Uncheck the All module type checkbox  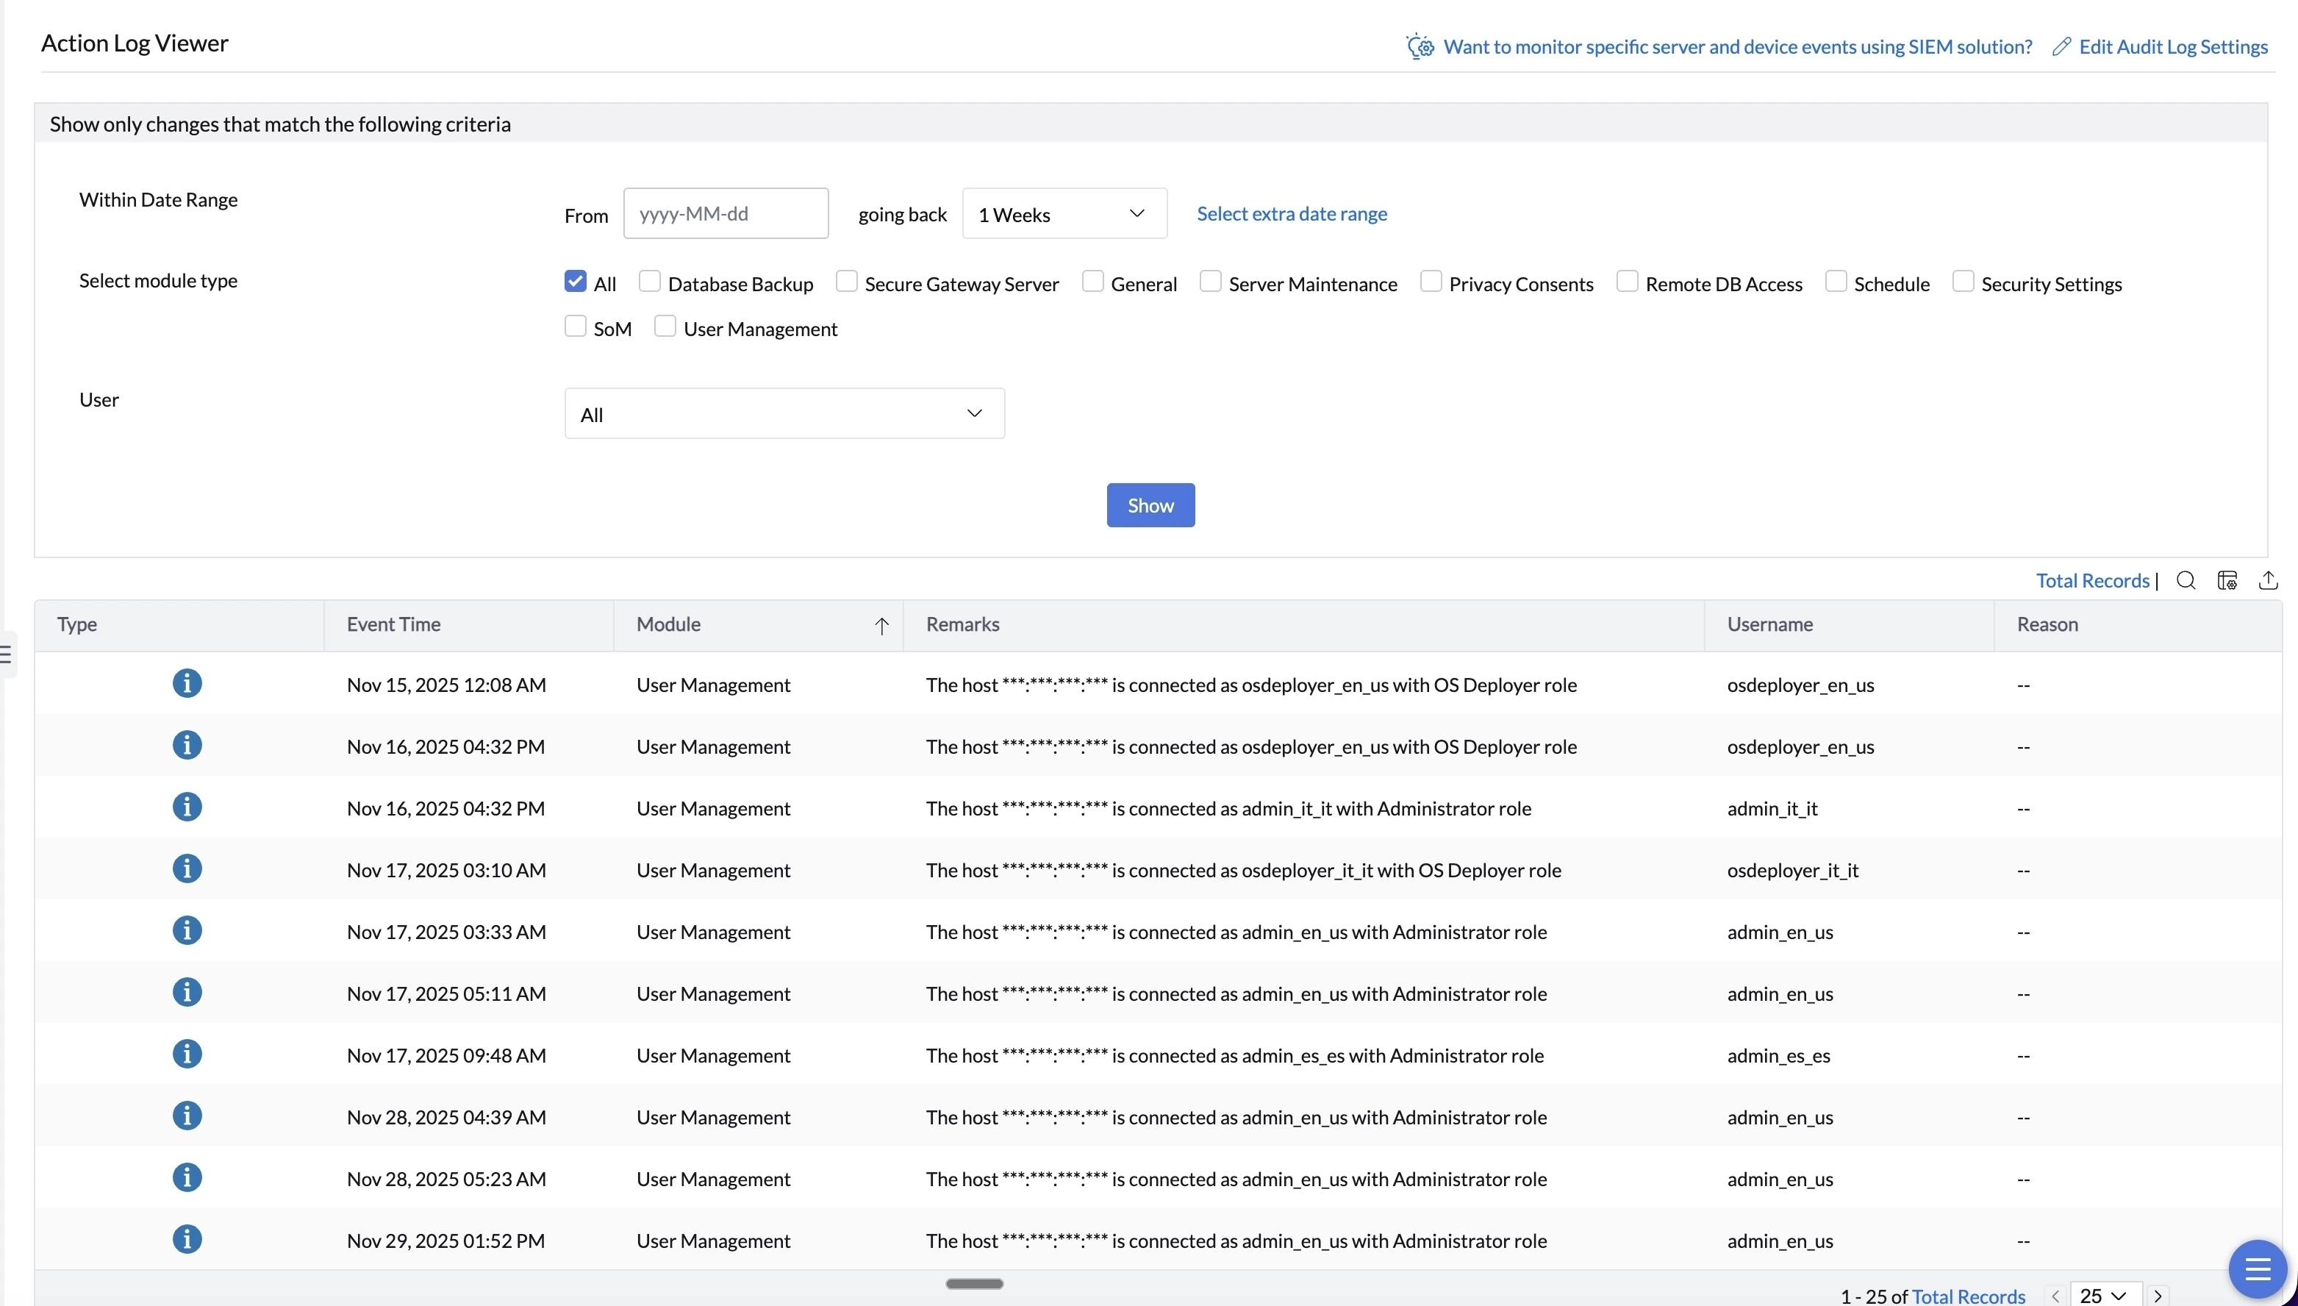tap(576, 282)
